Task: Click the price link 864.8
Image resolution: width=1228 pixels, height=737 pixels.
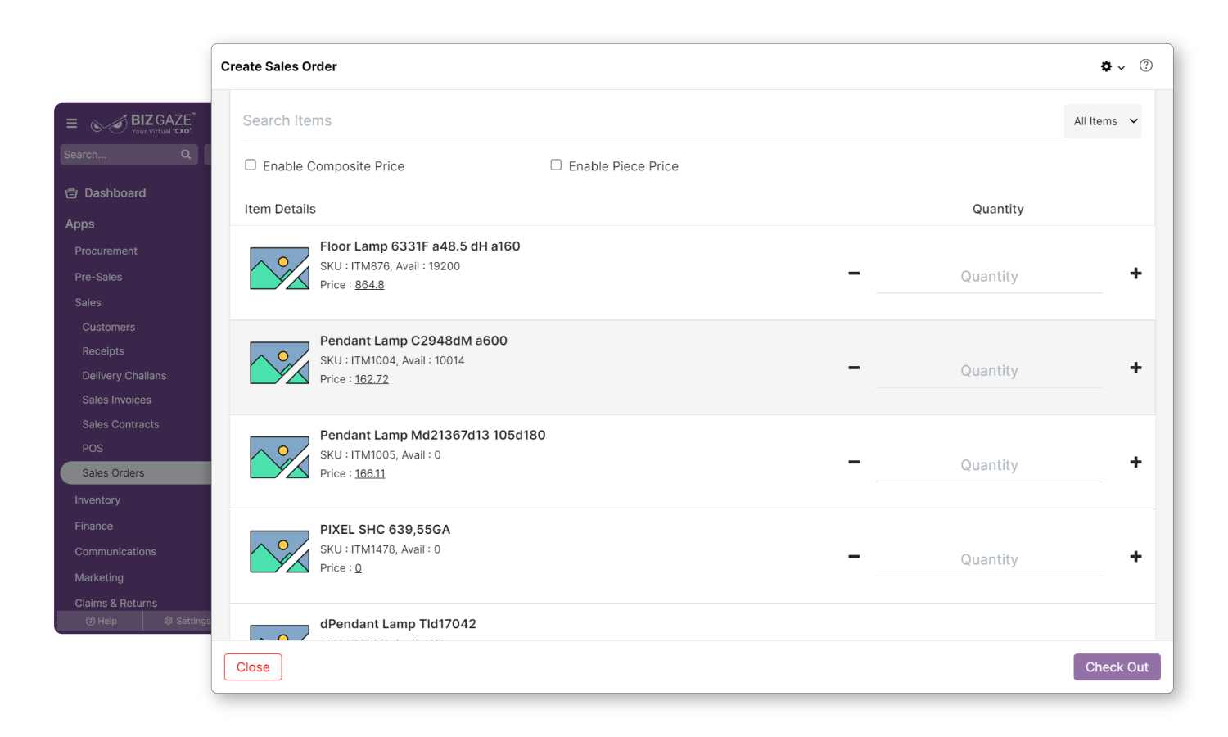Action: coord(369,285)
